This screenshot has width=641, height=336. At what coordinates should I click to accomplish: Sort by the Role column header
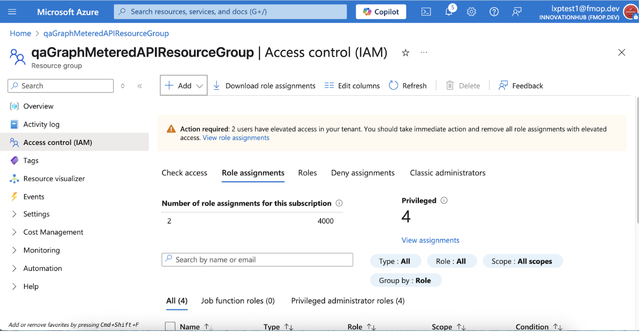click(x=362, y=327)
